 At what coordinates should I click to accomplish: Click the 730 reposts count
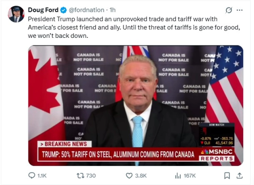pyautogui.click(x=90, y=176)
